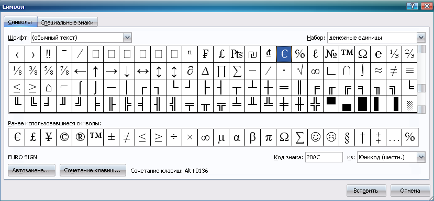Click the symbol grid scrollbar down arrow
Screen dimensions: 434x201
(x=421, y=110)
